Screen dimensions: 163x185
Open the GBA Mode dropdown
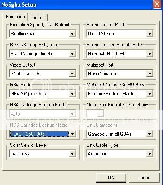[43, 94]
